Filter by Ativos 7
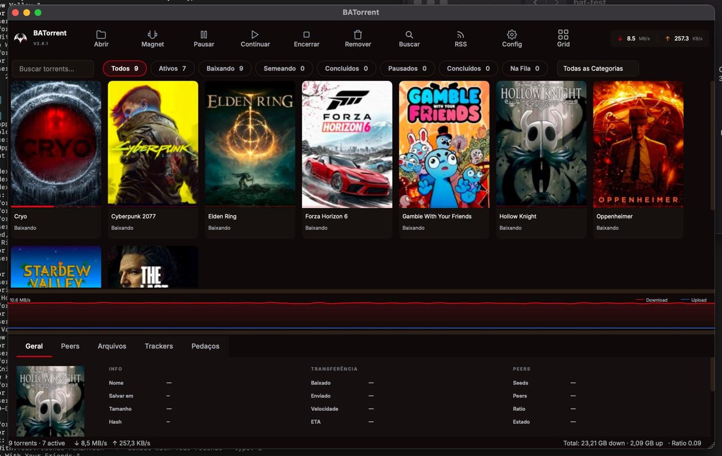 coord(172,68)
